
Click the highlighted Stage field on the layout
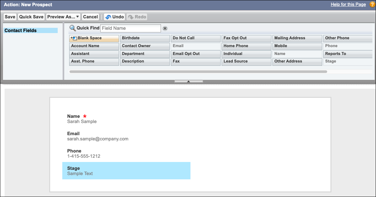tap(126, 170)
